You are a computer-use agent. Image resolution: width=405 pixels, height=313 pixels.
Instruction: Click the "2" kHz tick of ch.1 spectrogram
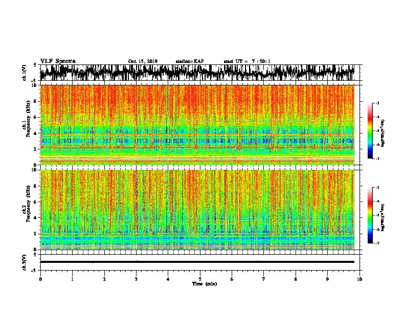[x=35, y=149]
